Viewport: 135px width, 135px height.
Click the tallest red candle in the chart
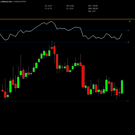pyautogui.click(x=83, y=76)
